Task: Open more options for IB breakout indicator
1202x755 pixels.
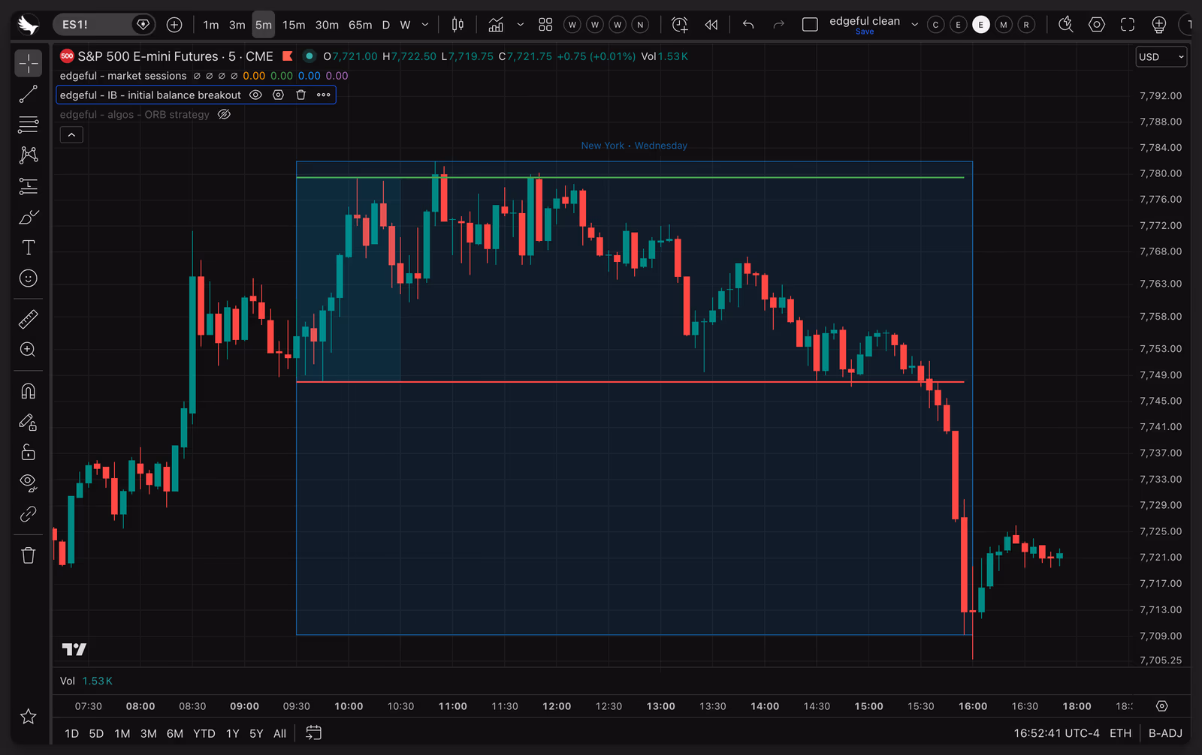Action: [324, 95]
